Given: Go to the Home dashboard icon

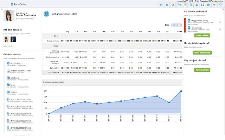Looking at the screenshot, I should point(161,5).
